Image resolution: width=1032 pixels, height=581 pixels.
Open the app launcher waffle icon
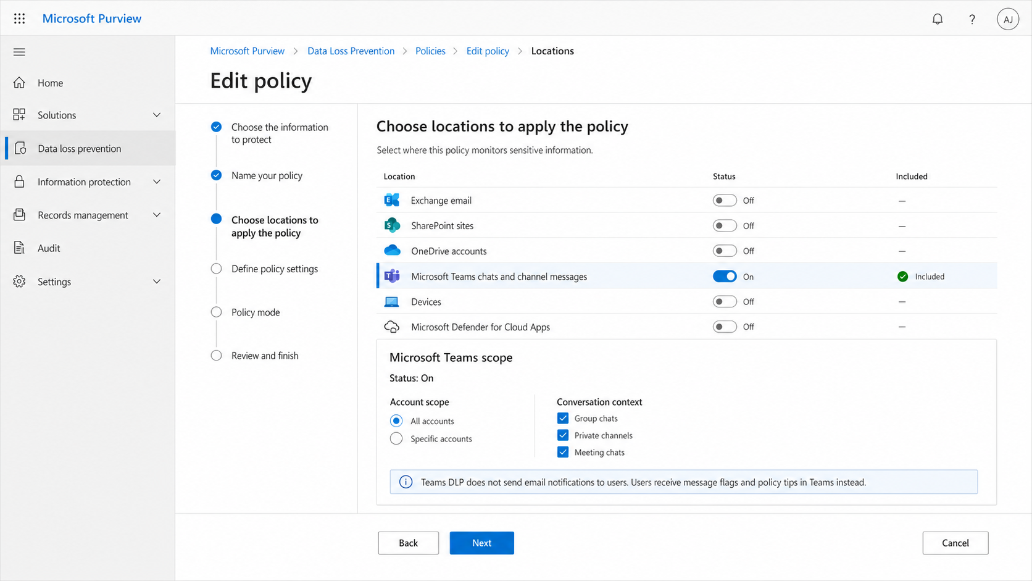click(19, 19)
